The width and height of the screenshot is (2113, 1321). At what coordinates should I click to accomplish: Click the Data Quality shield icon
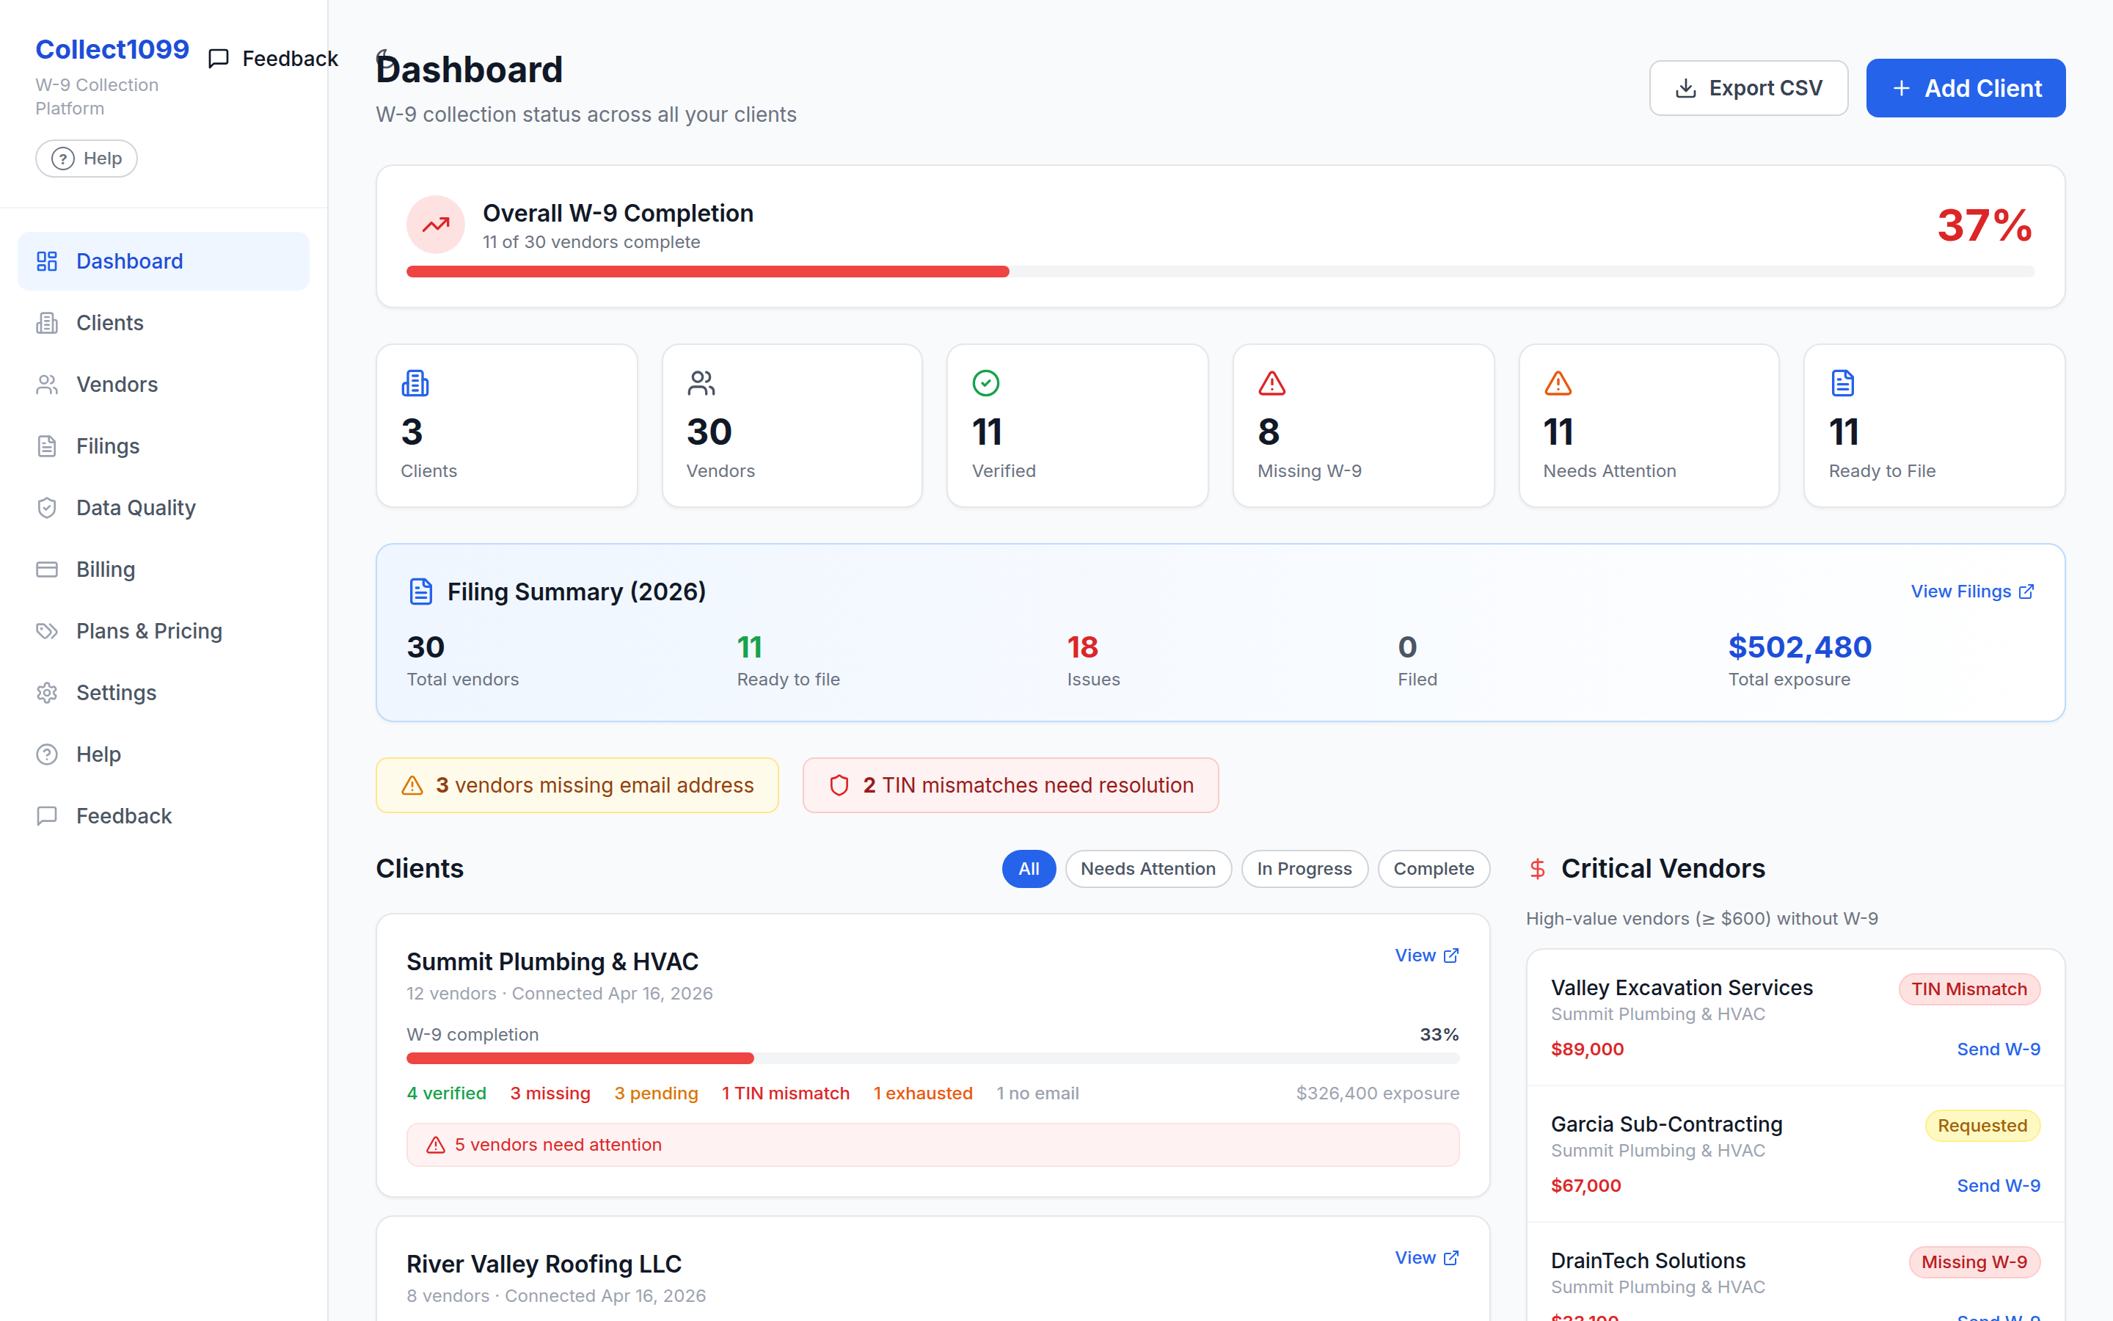pos(47,508)
